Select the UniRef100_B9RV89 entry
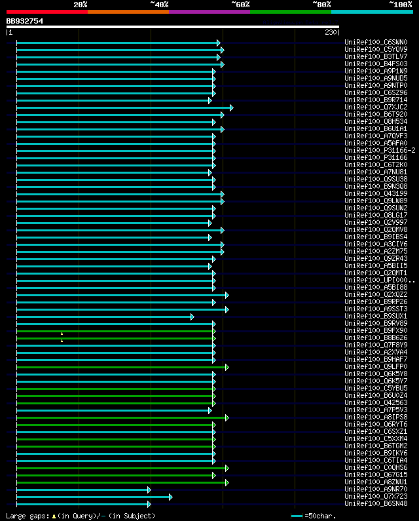Image resolution: width=419 pixels, height=521 pixels. coord(376,323)
